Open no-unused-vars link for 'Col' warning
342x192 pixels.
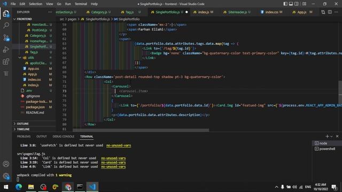click(x=113, y=158)
